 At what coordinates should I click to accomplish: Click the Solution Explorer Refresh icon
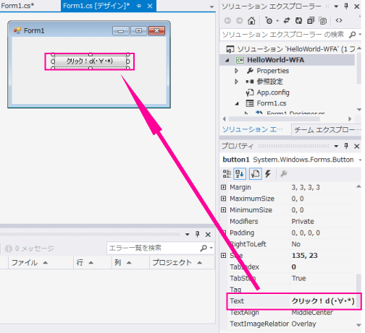[298, 21]
